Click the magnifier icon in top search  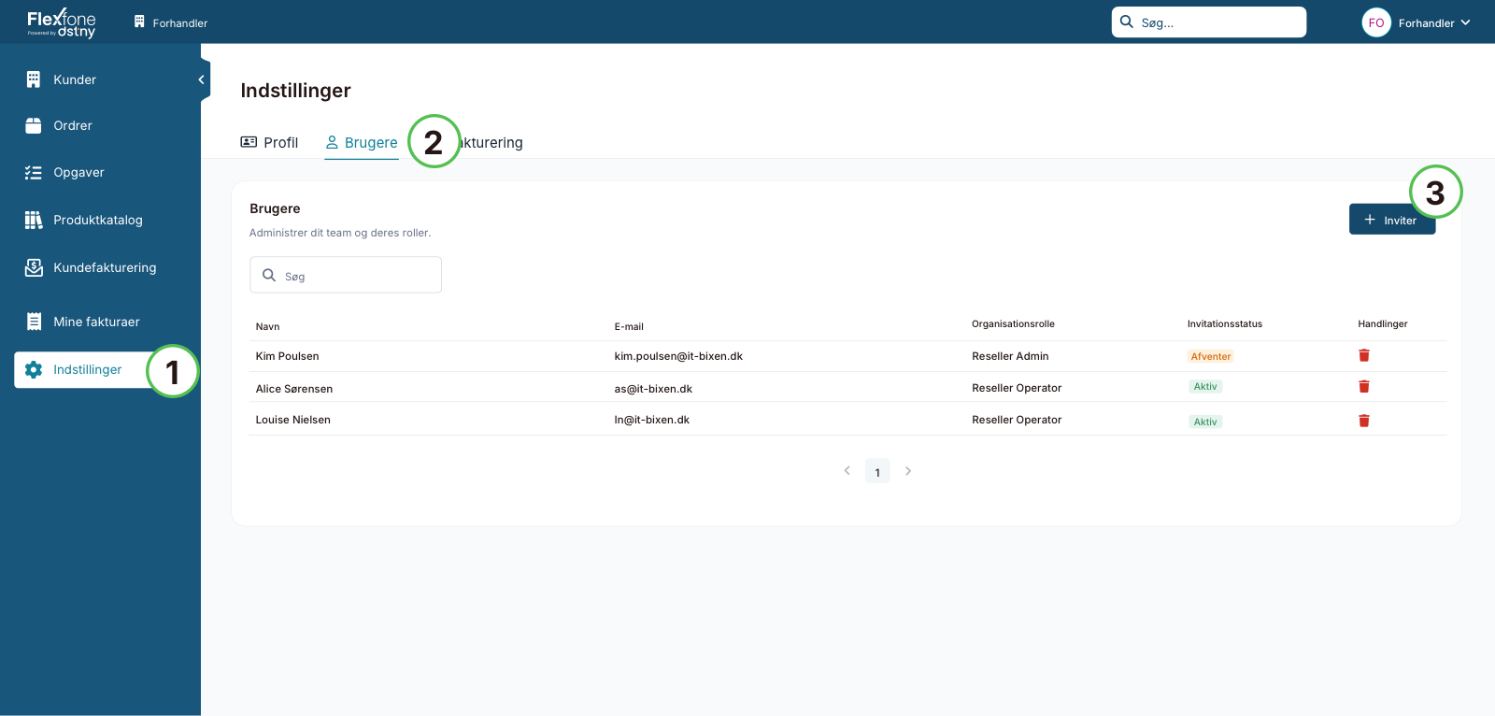tap(1127, 21)
